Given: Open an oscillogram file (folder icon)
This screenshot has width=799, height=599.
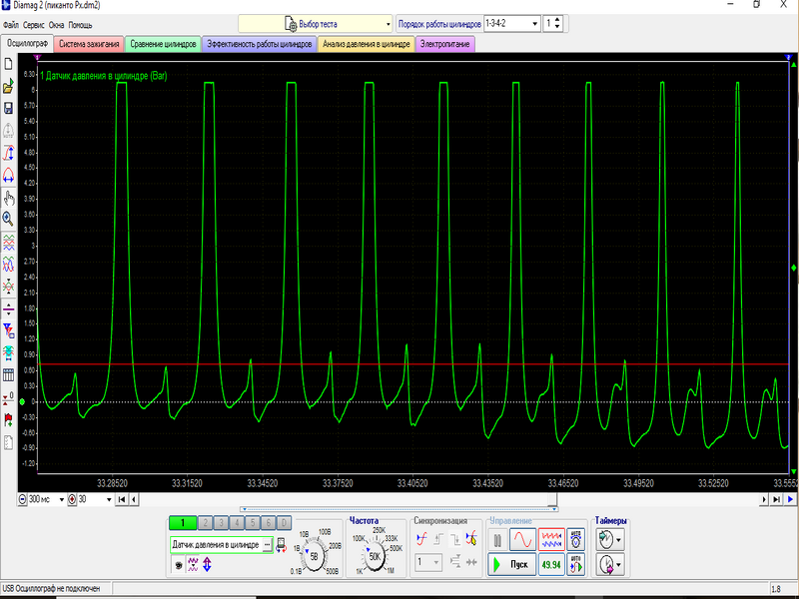Looking at the screenshot, I should click(x=8, y=86).
